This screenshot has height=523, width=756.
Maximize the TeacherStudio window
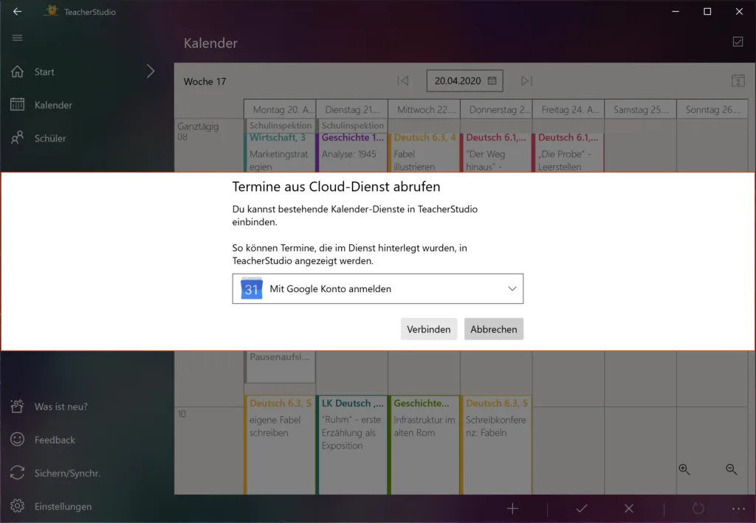pyautogui.click(x=707, y=12)
